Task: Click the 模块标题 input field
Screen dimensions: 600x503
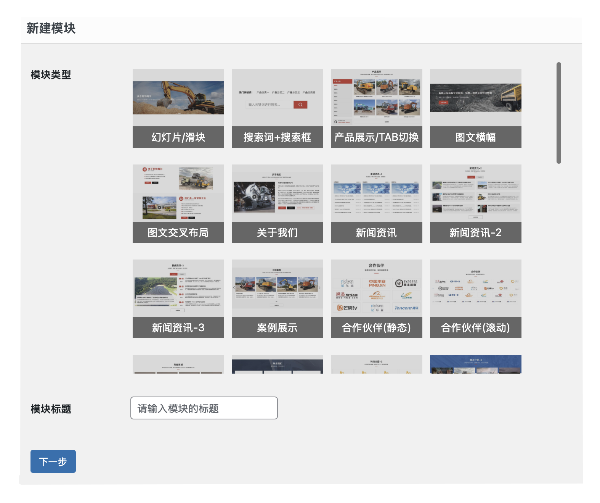Action: (x=204, y=408)
